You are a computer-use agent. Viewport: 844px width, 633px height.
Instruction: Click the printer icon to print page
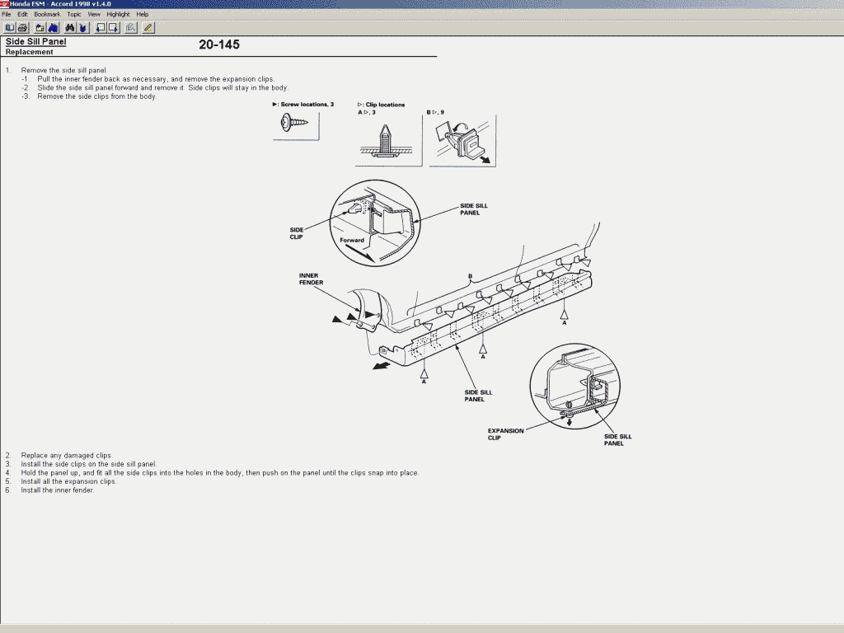pyautogui.click(x=22, y=27)
